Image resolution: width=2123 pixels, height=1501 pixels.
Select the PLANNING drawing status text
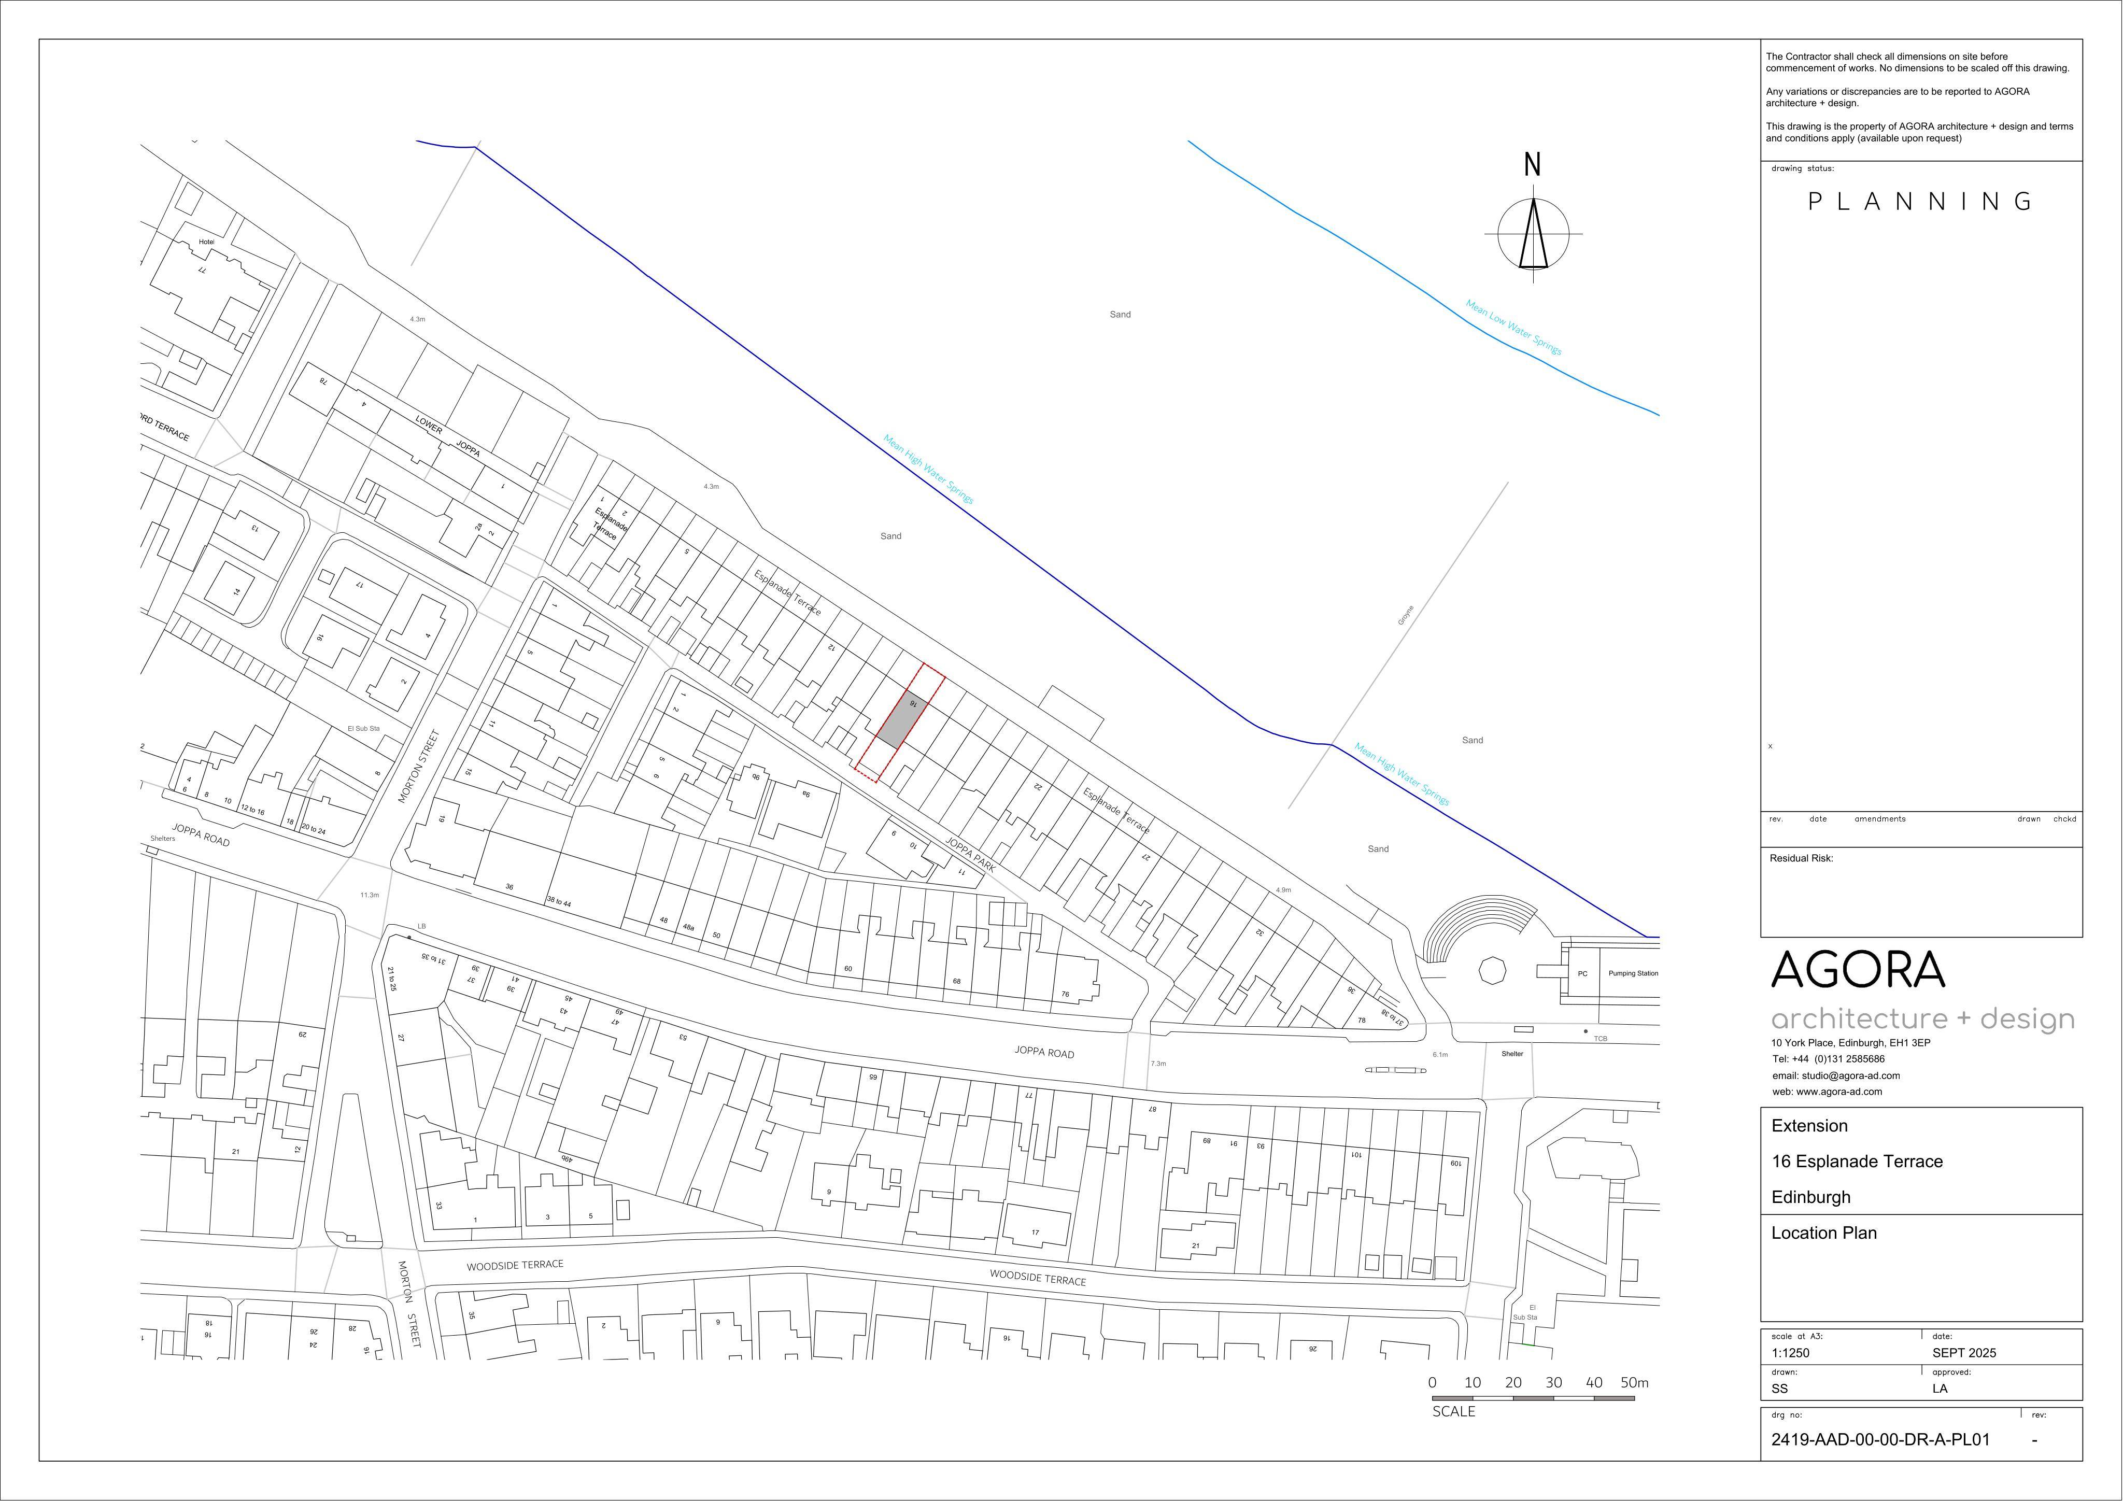pyautogui.click(x=1920, y=202)
